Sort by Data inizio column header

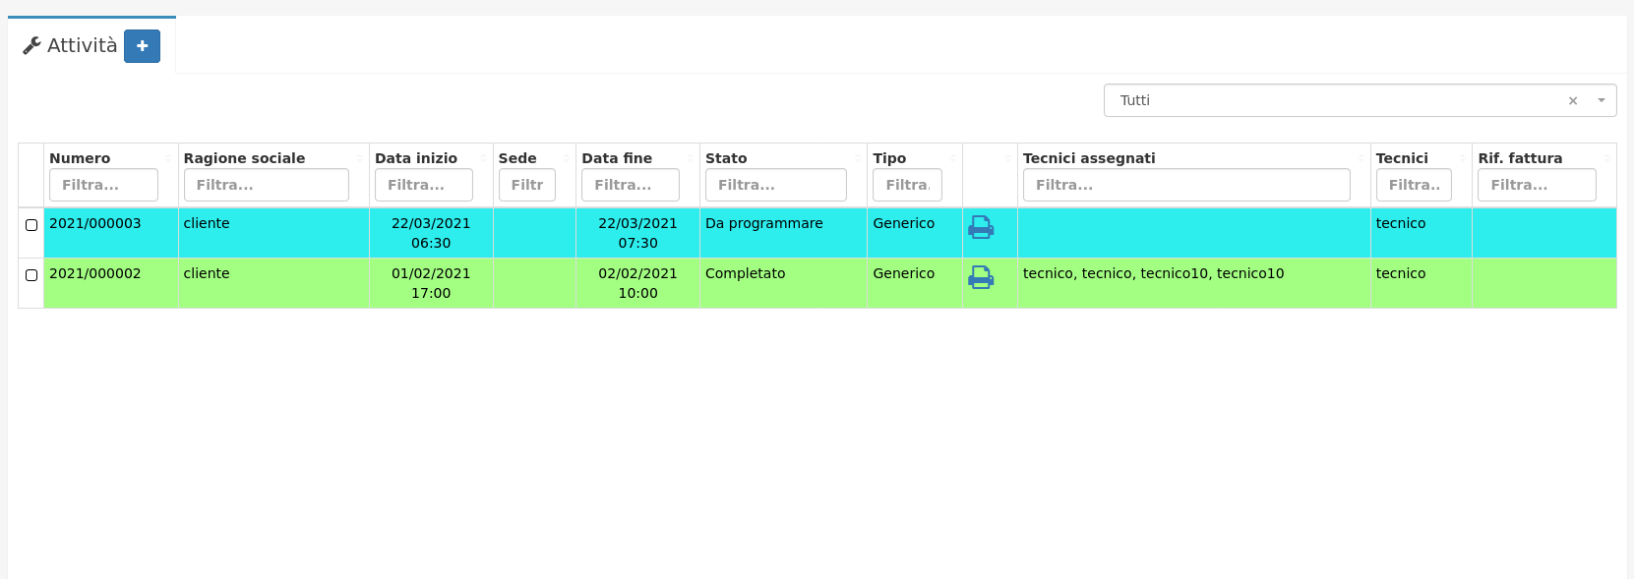tap(416, 158)
